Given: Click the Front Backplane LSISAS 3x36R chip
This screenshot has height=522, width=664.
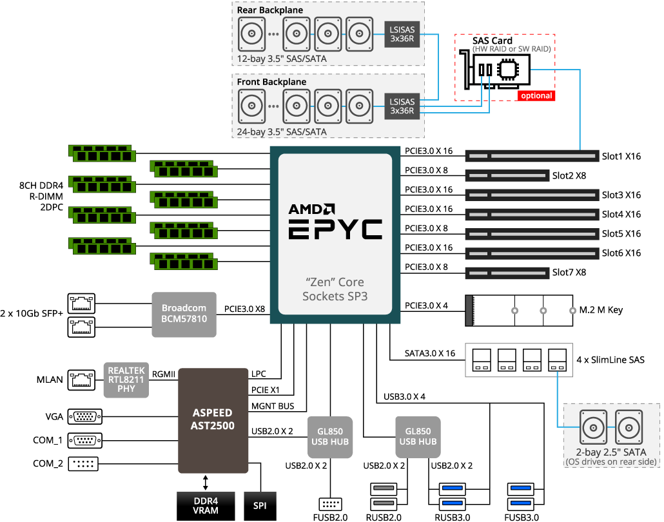Looking at the screenshot, I should (402, 106).
